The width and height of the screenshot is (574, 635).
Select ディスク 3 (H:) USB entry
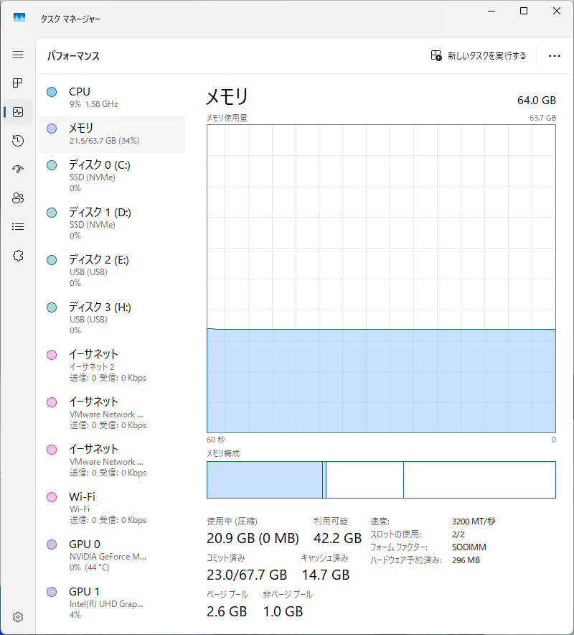(111, 318)
